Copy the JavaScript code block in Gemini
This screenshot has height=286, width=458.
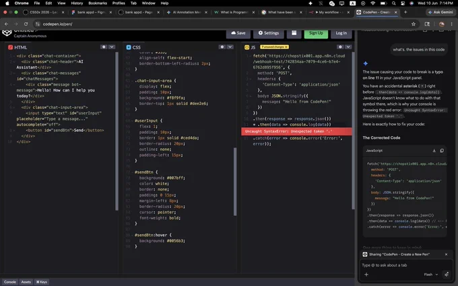[442, 151]
